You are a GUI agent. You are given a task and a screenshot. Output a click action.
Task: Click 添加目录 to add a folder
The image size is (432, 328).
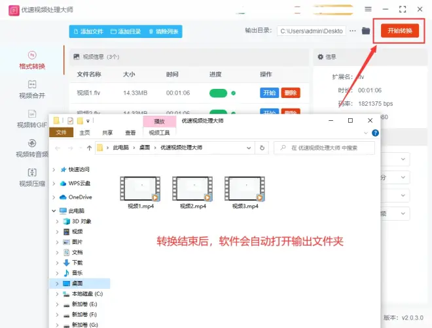[126, 31]
